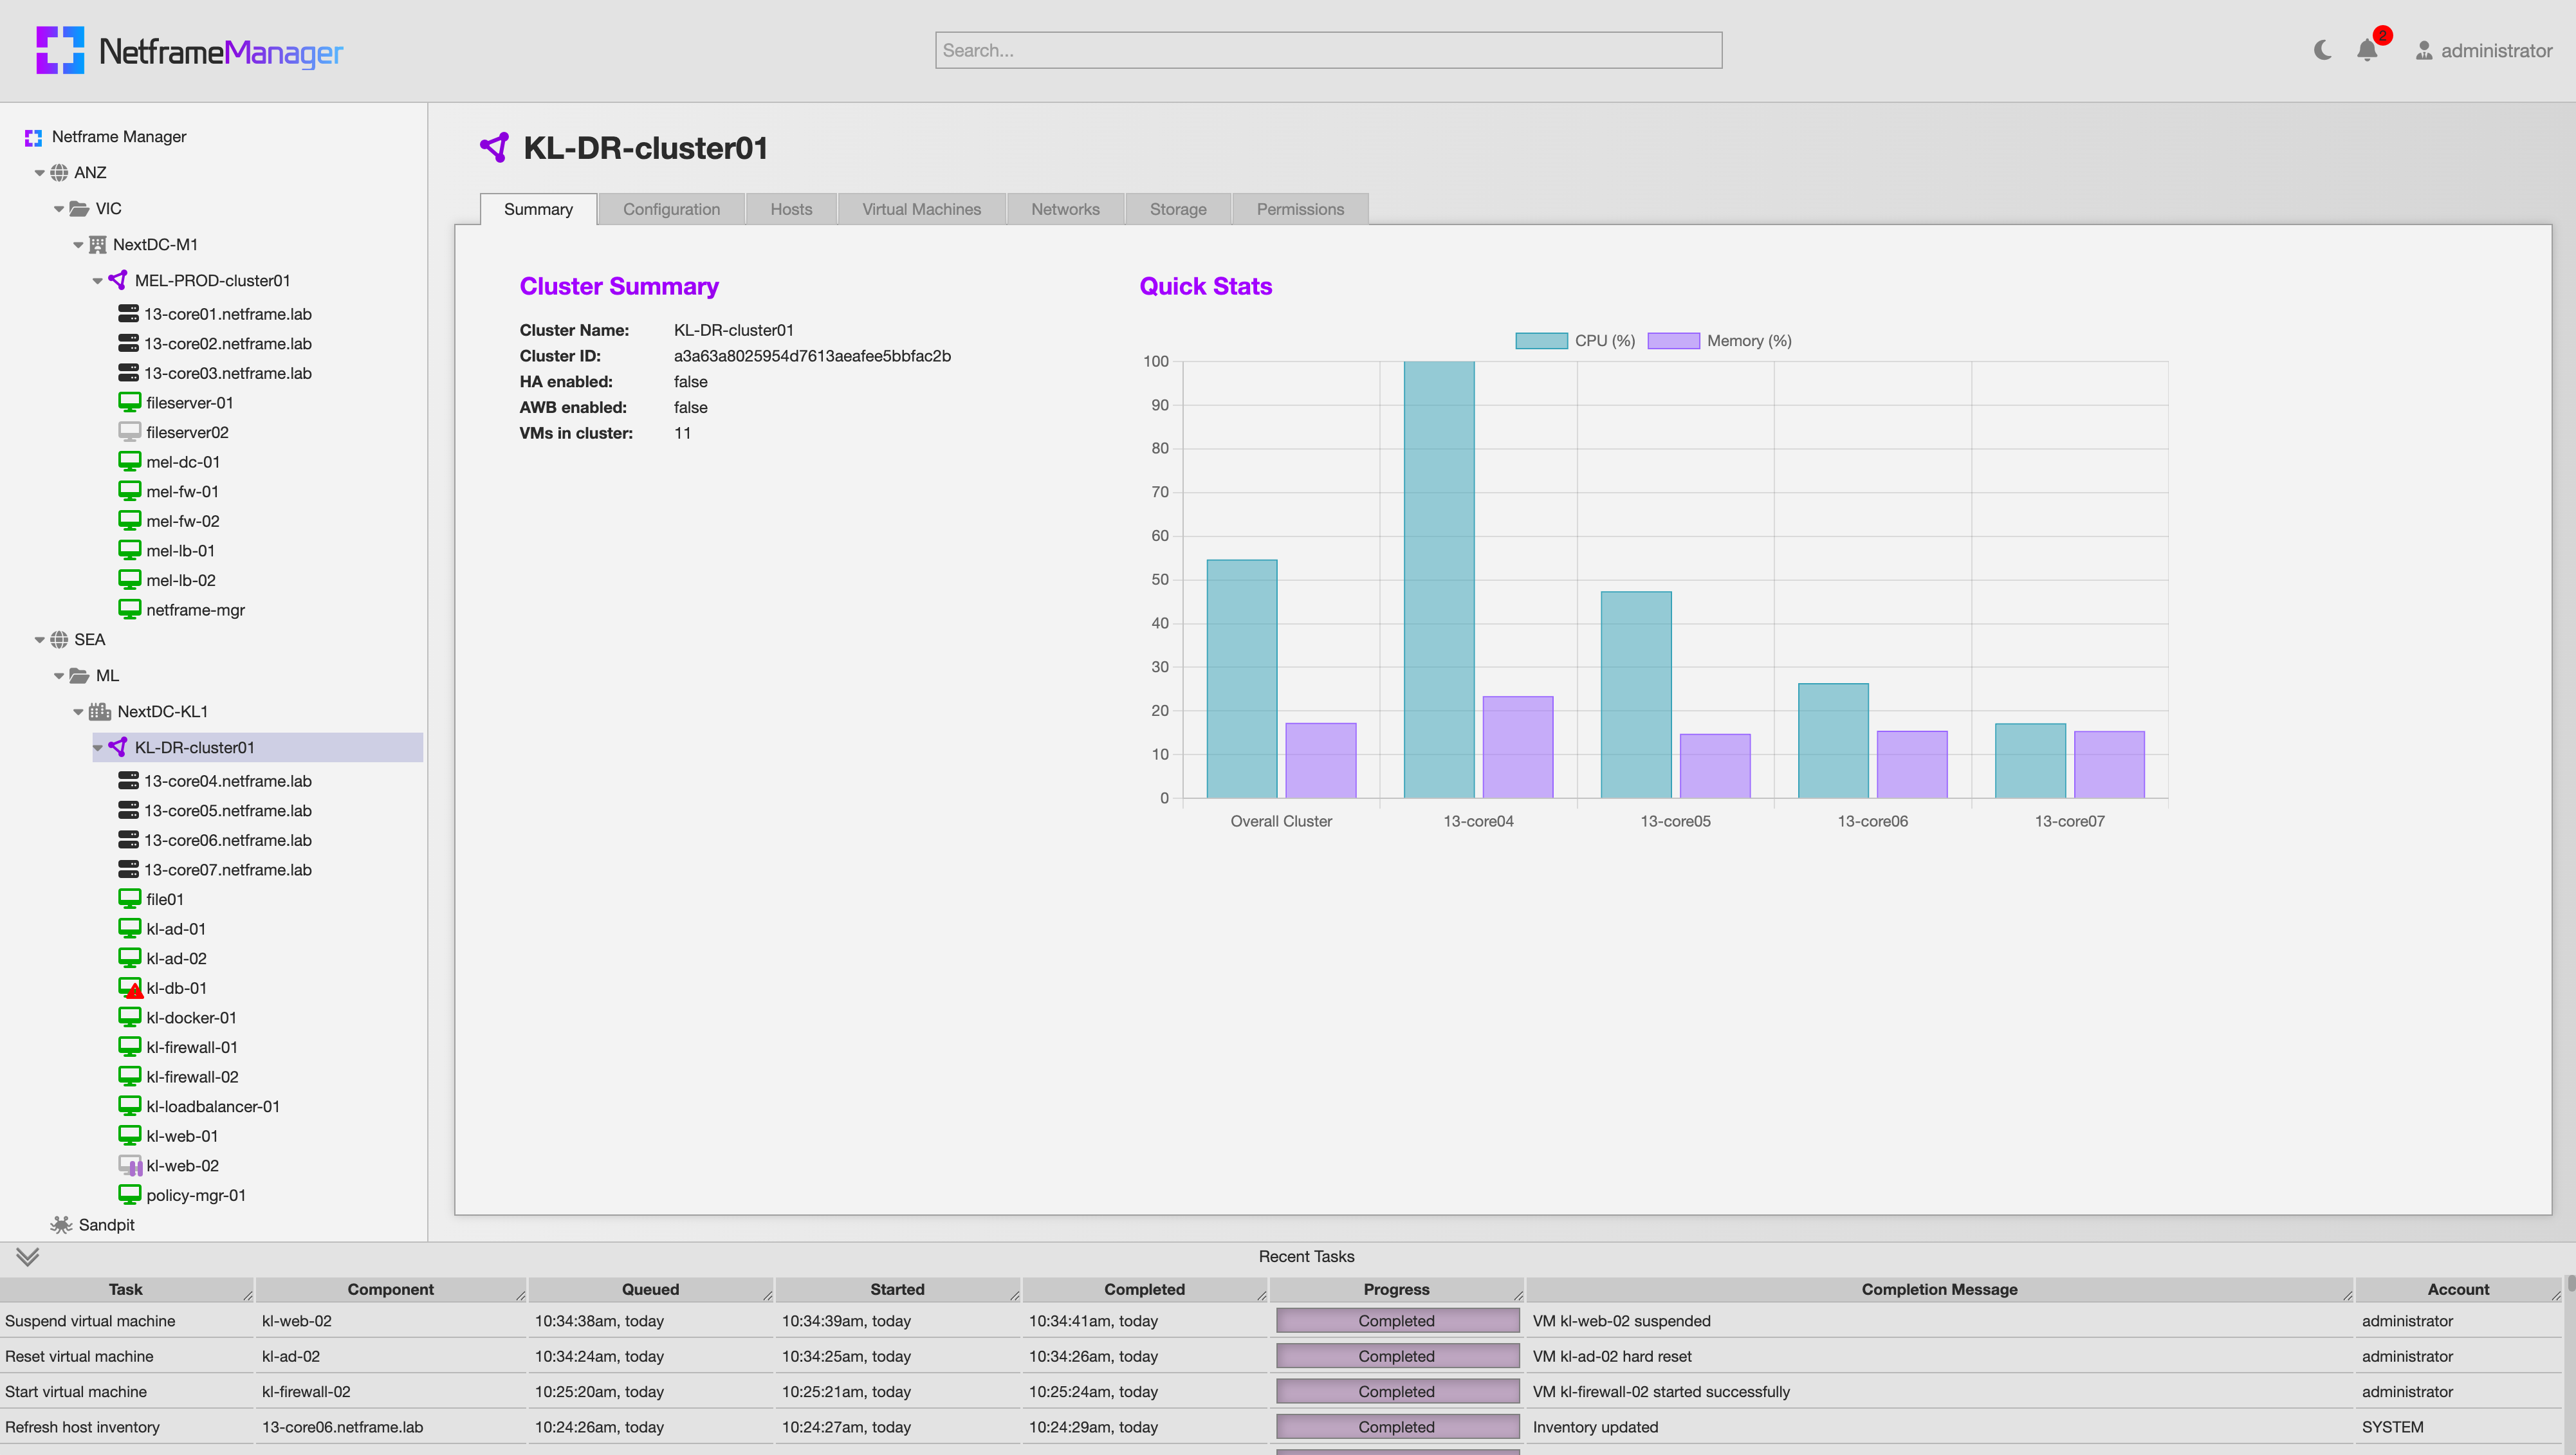Open the Permissions tab
This screenshot has height=1455, width=2576.
click(x=1300, y=209)
